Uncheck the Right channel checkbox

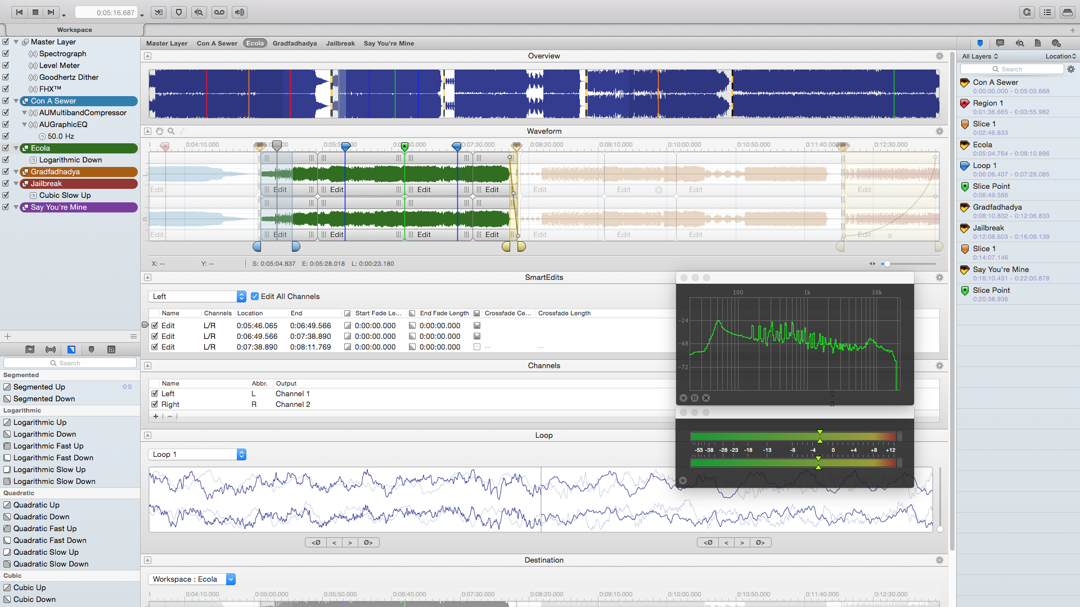pyautogui.click(x=155, y=404)
